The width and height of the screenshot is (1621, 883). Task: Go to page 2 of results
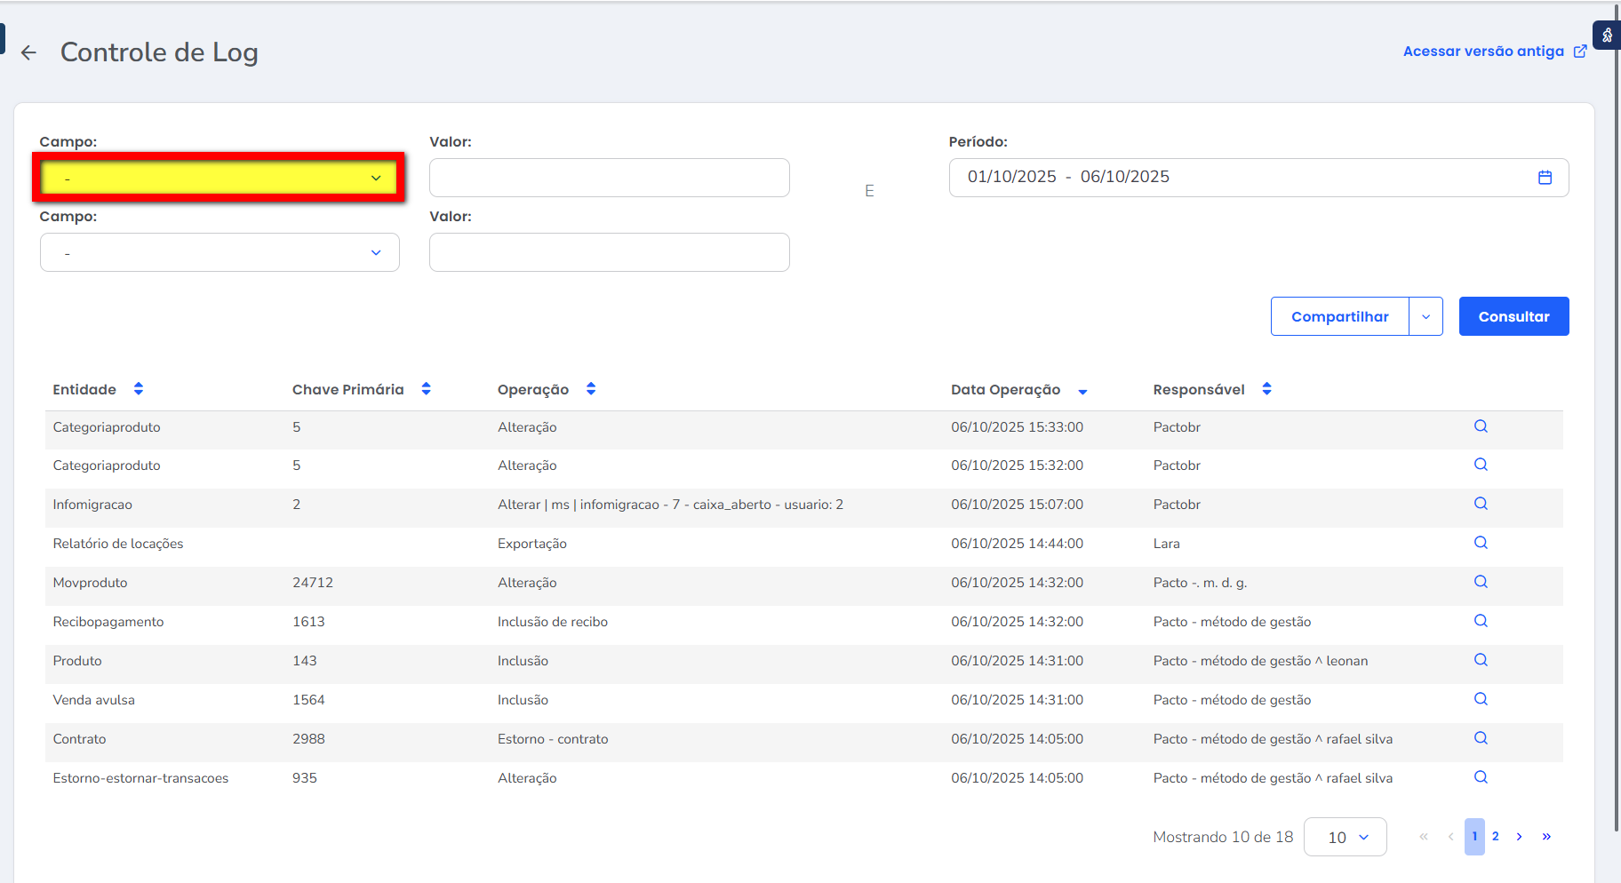click(x=1496, y=837)
